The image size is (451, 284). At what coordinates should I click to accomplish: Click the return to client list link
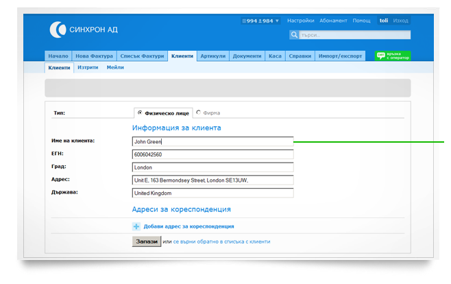221,241
